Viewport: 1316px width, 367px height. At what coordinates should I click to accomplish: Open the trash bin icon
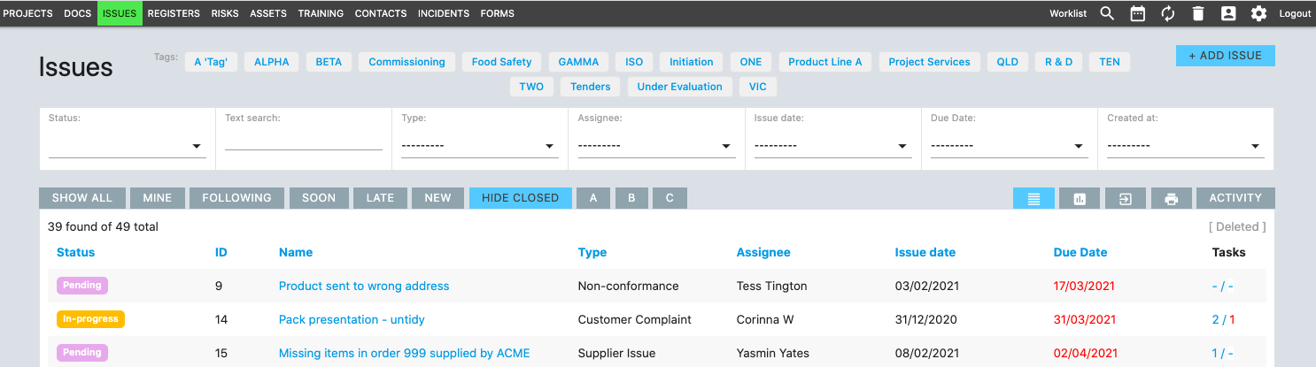pos(1198,13)
